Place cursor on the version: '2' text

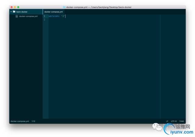click(x=57, y=16)
